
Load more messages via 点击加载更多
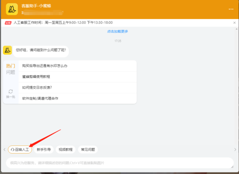coord(118,31)
